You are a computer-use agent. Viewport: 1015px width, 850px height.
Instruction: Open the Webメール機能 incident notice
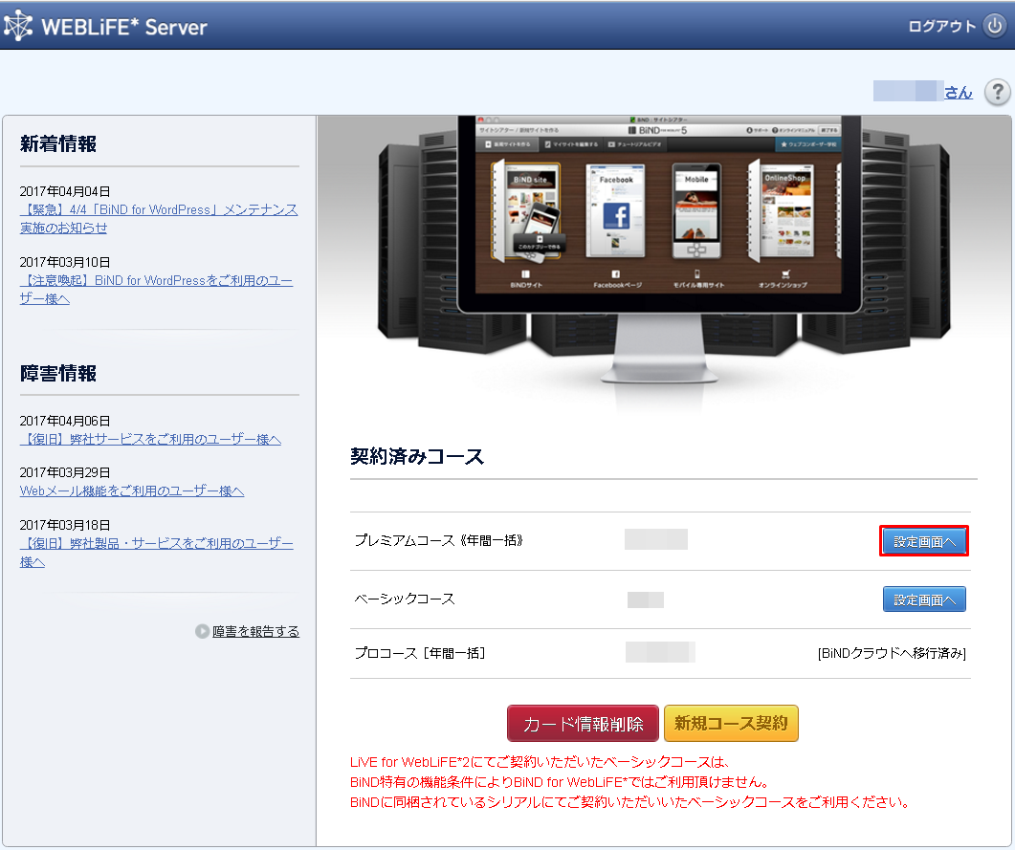132,490
